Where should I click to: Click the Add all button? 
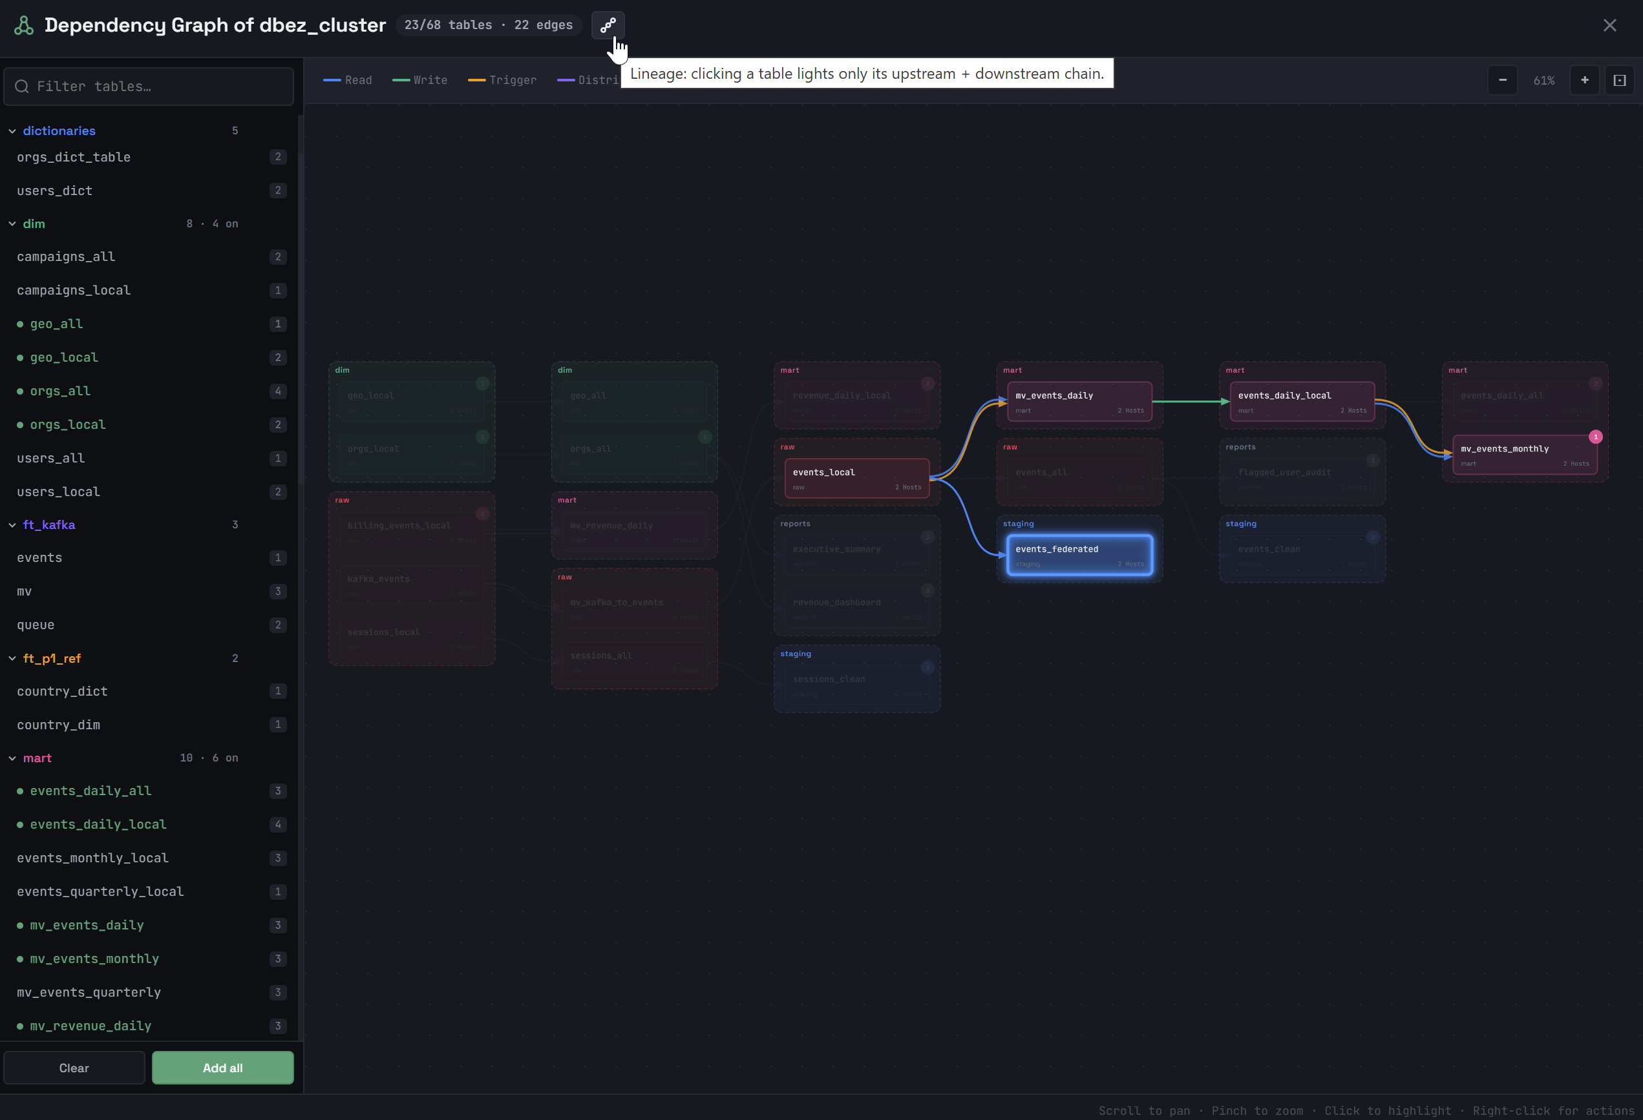point(223,1068)
